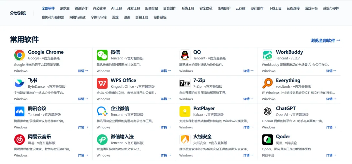Select the 股票交易 category
Screen dimensions: 352x164
(x=152, y=8)
